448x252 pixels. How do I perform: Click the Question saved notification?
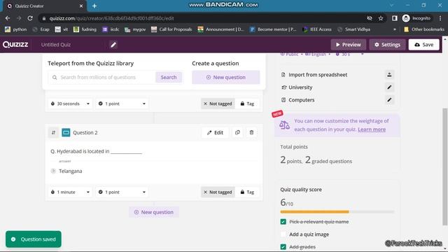pos(34,239)
